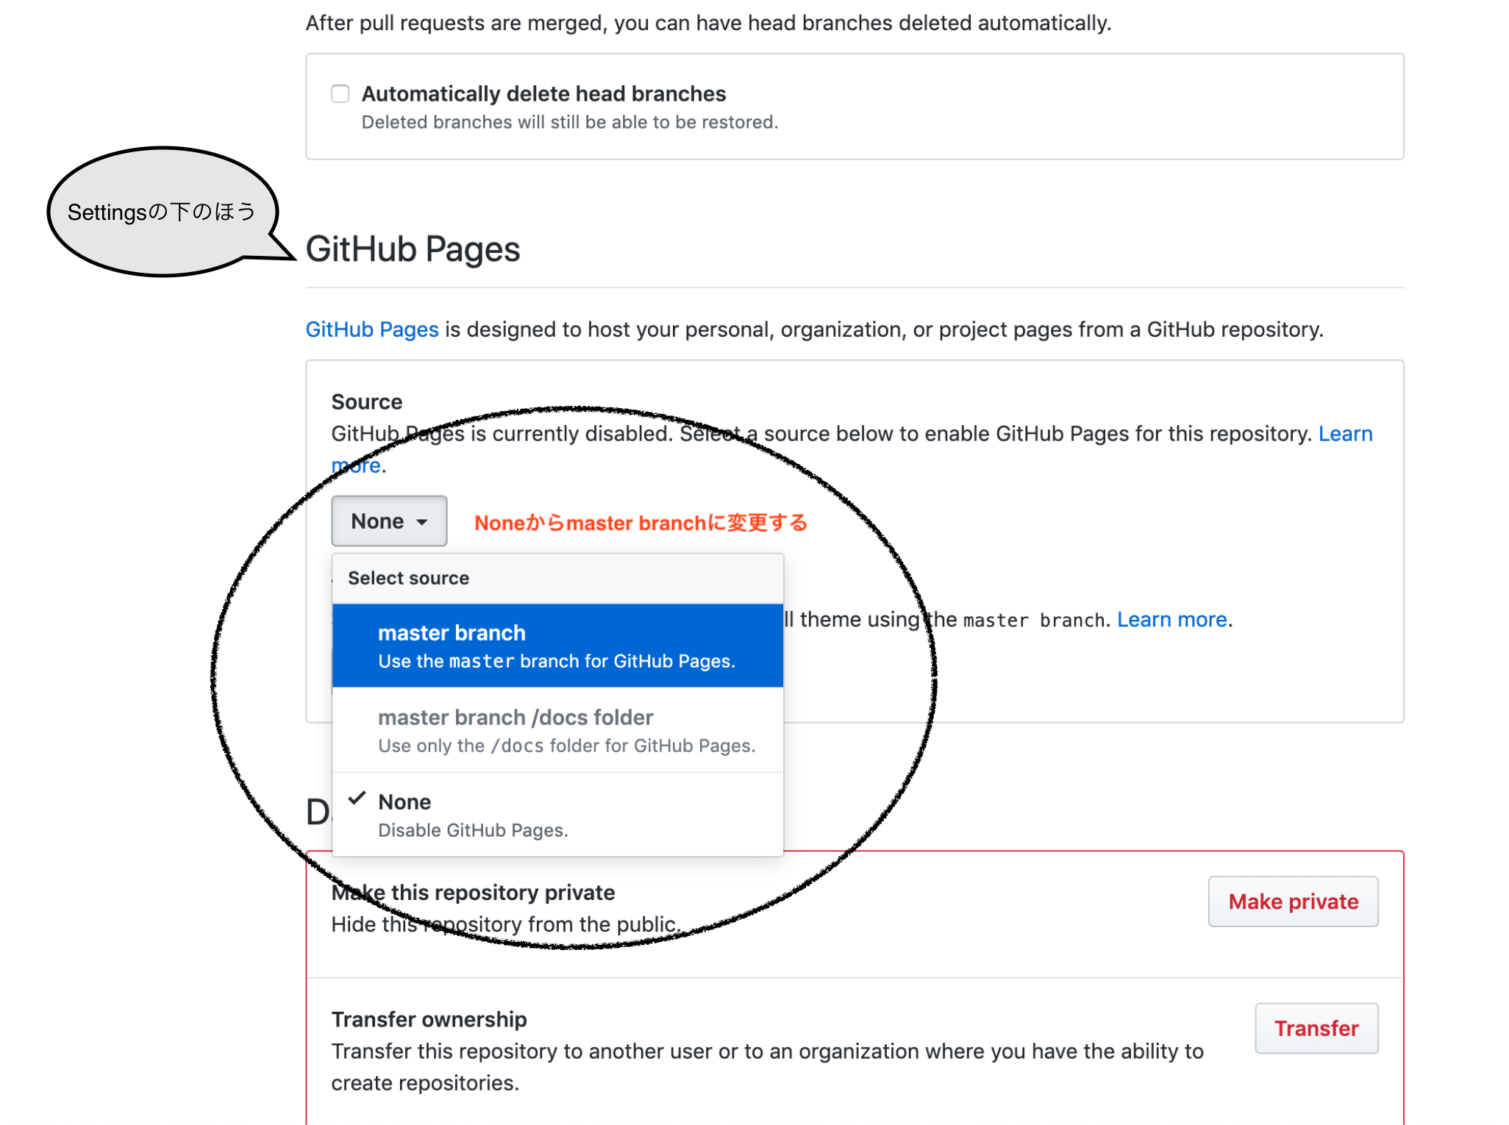Screen dimensions: 1509x1125
Task: Click the Transfer ownership button
Action: pos(1316,1028)
